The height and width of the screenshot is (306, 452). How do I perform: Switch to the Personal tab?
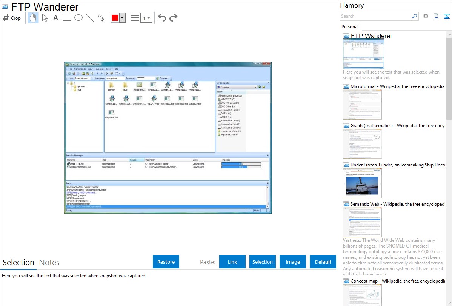[x=350, y=27]
